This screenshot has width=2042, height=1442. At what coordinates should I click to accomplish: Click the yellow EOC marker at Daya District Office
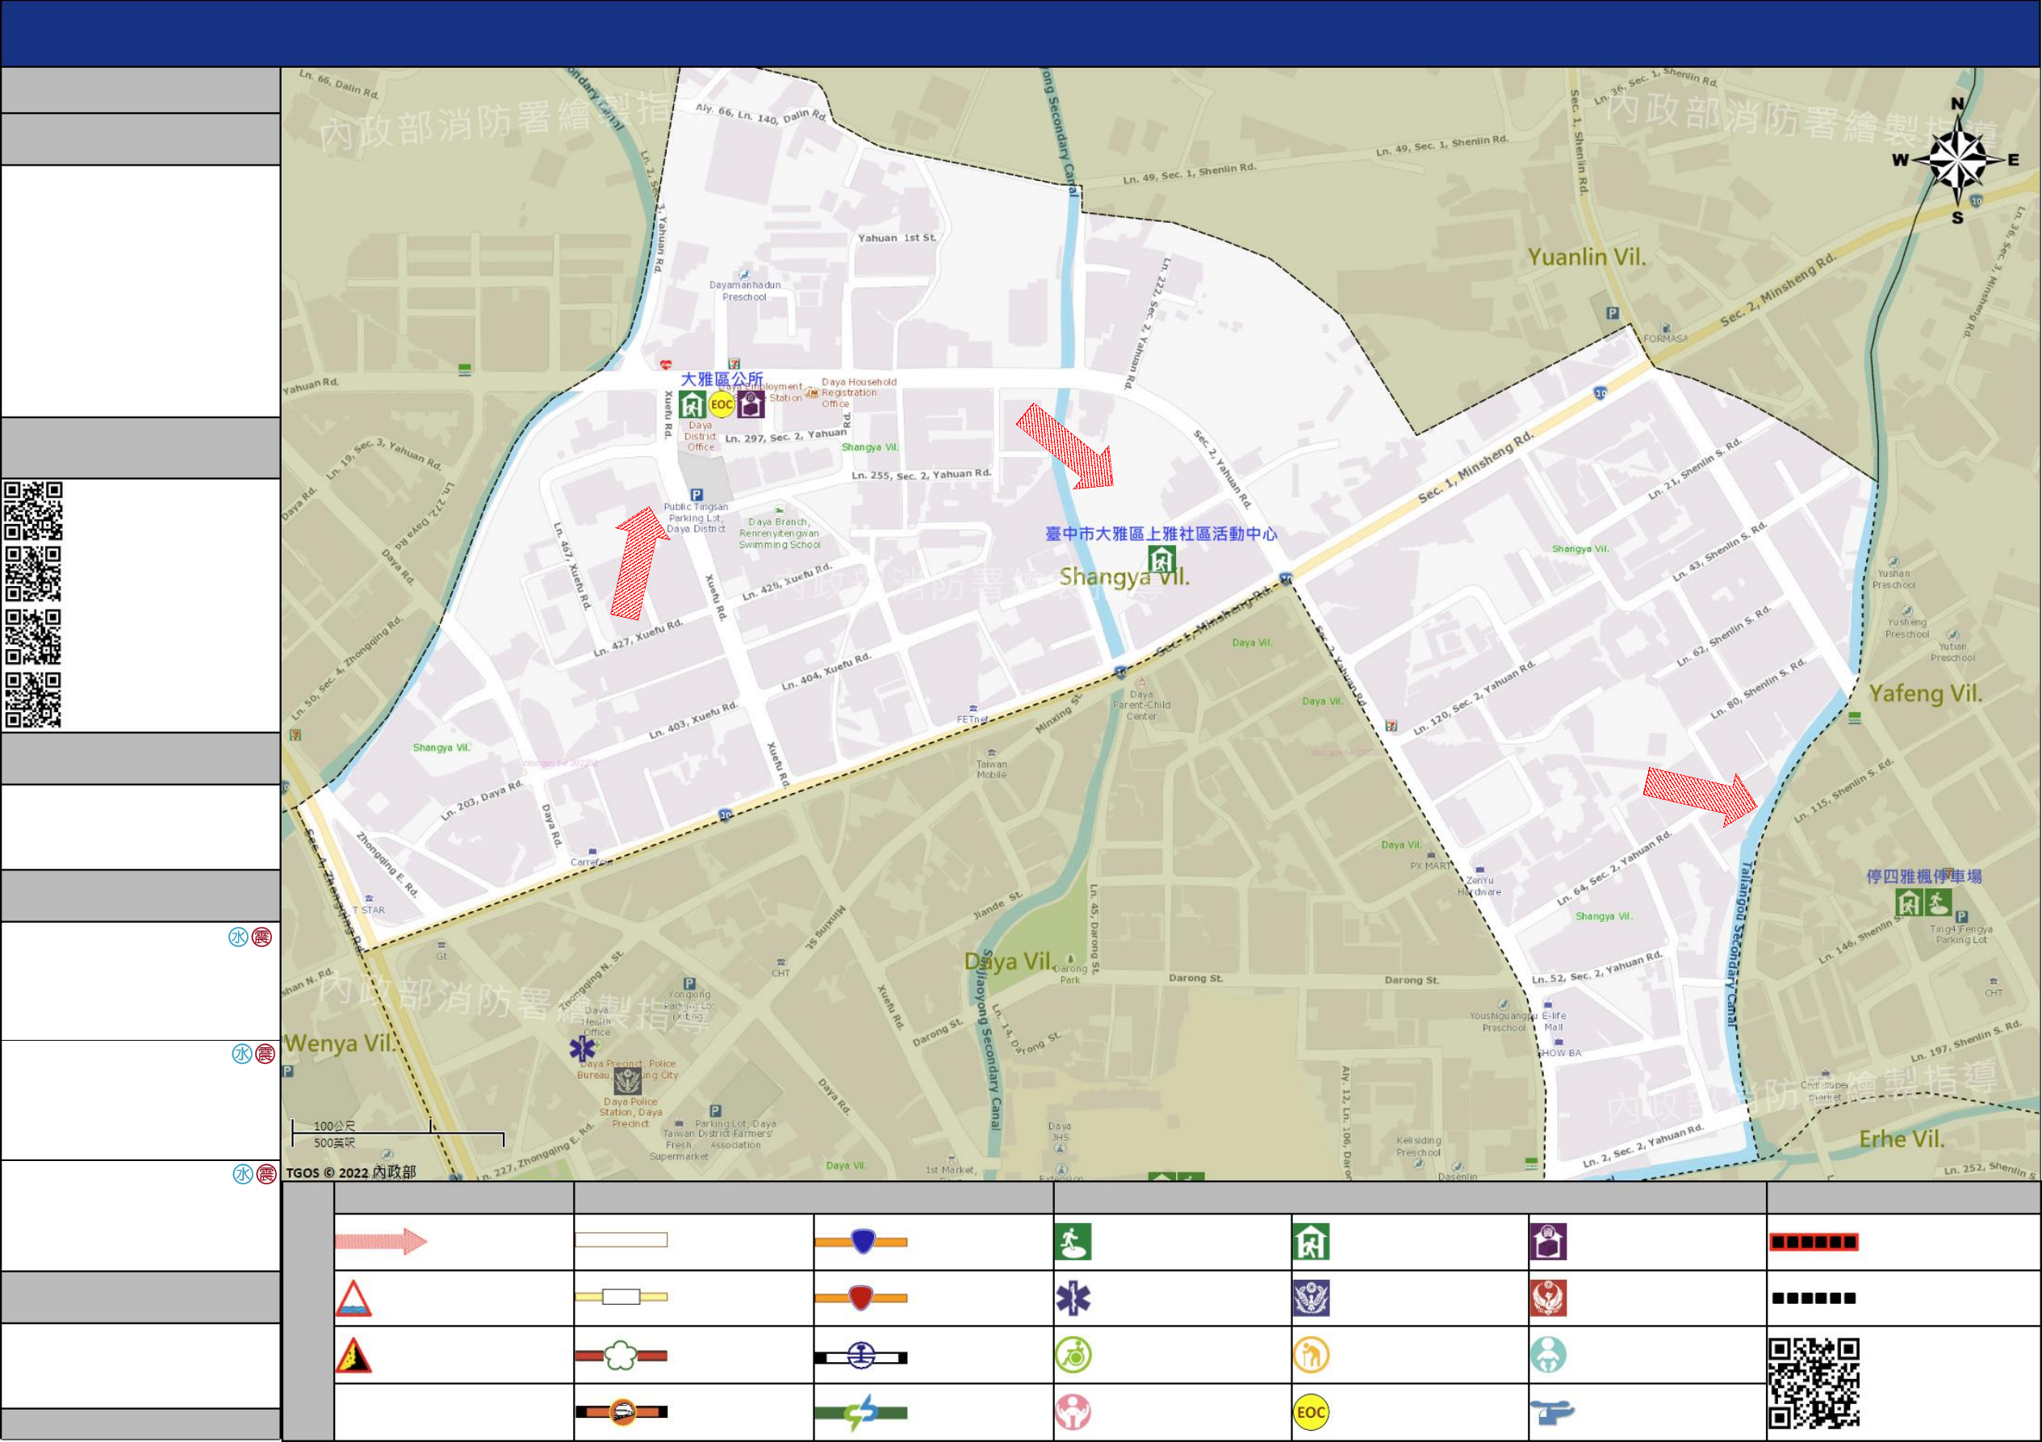(722, 405)
